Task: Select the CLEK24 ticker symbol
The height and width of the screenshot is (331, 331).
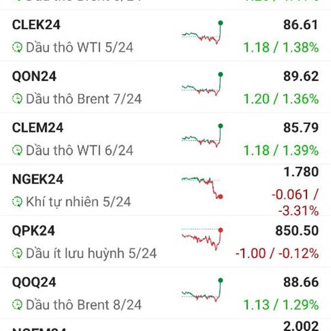Action: (36, 25)
